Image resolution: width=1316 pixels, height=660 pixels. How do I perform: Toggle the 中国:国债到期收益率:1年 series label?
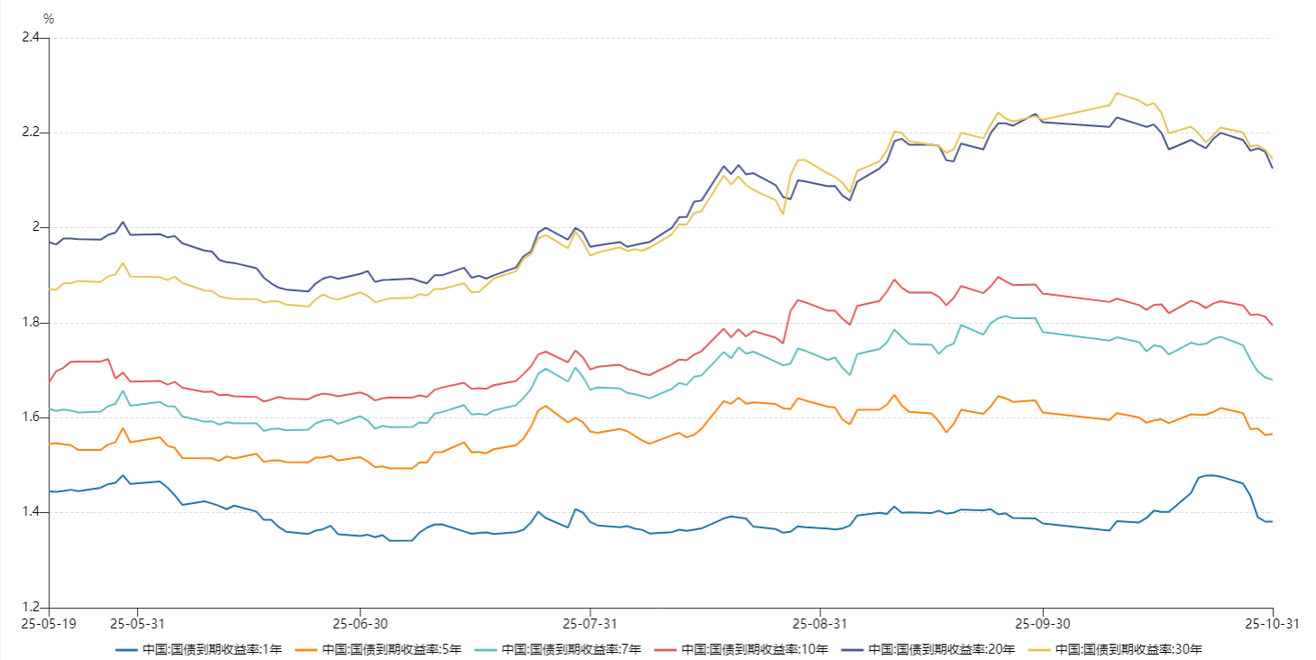(212, 649)
